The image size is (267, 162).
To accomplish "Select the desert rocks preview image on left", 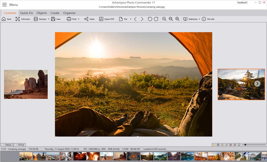I will (26, 84).
